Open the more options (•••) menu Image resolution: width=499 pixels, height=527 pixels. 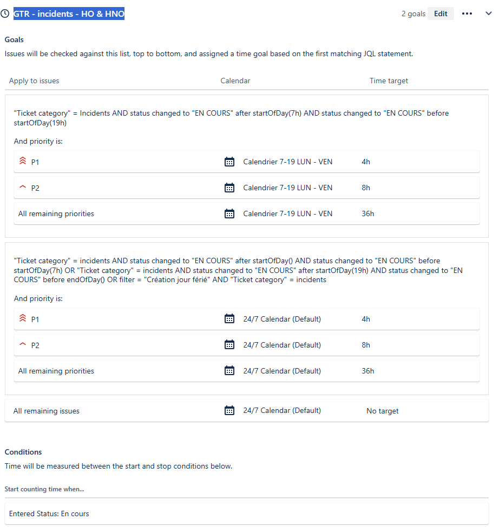point(467,14)
